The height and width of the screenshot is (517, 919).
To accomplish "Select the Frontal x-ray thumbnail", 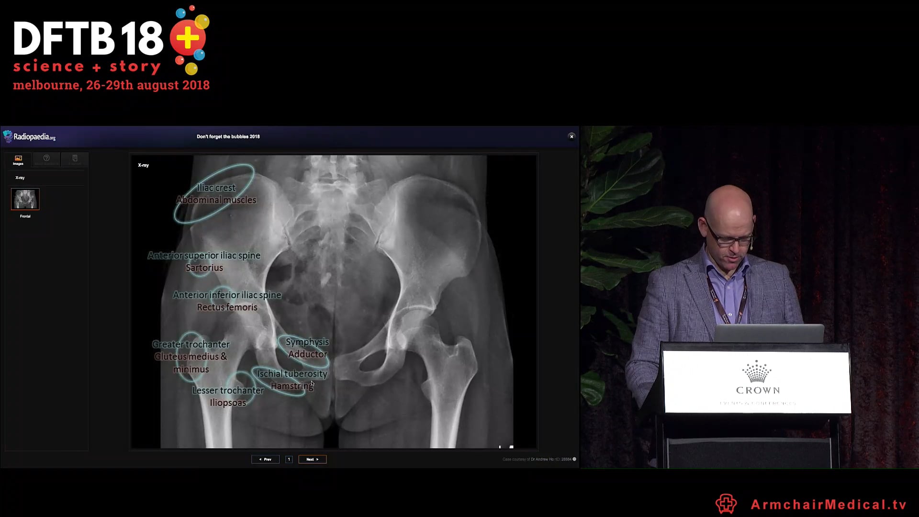I will 25,199.
